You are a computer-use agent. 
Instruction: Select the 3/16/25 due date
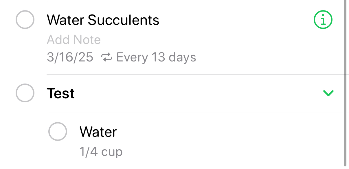(x=70, y=57)
